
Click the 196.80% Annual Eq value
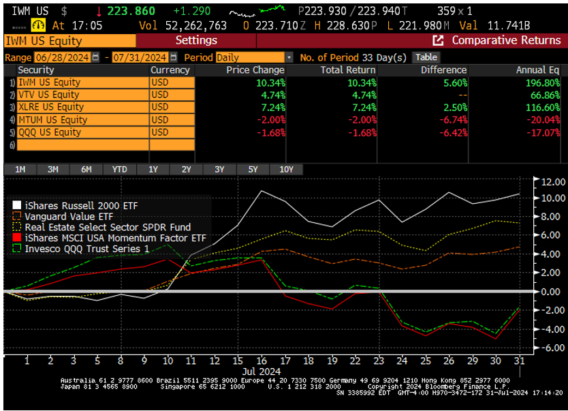coord(543,83)
